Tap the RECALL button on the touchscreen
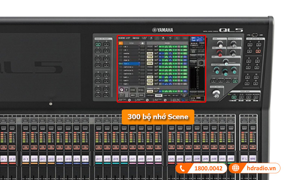This screenshot has width=289, height=180. click(x=141, y=90)
